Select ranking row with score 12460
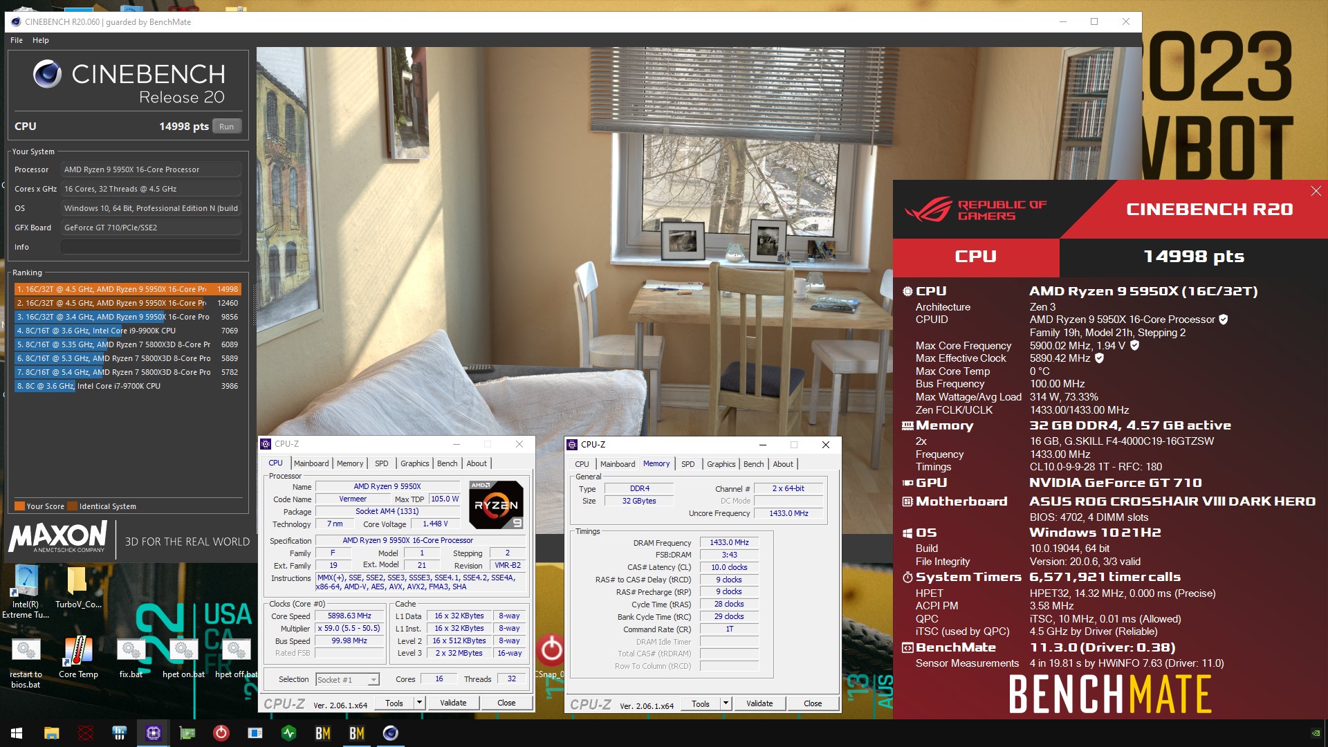 tap(127, 303)
